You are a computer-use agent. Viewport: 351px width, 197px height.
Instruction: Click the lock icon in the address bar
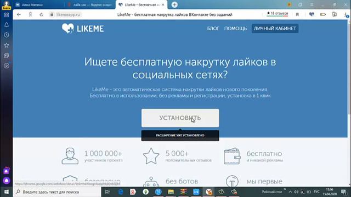pos(52,15)
